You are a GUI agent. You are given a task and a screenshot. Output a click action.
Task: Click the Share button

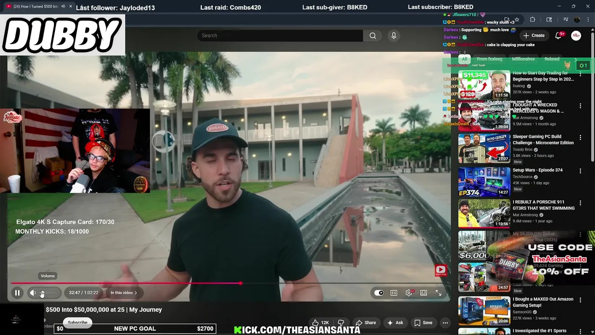pos(365,322)
